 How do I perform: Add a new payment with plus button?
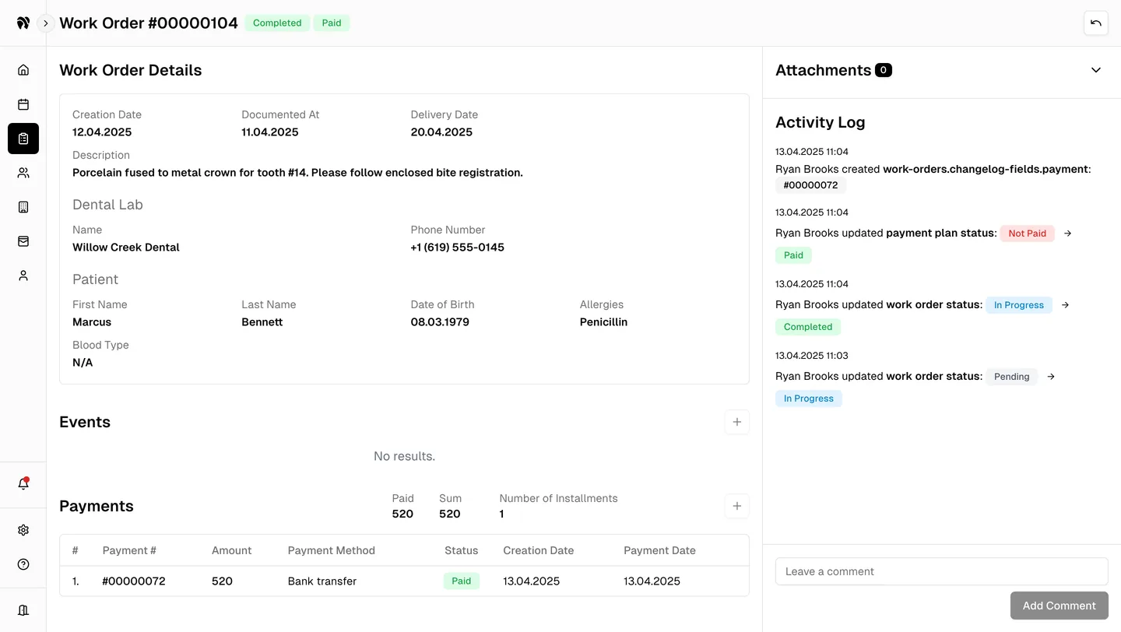[737, 506]
